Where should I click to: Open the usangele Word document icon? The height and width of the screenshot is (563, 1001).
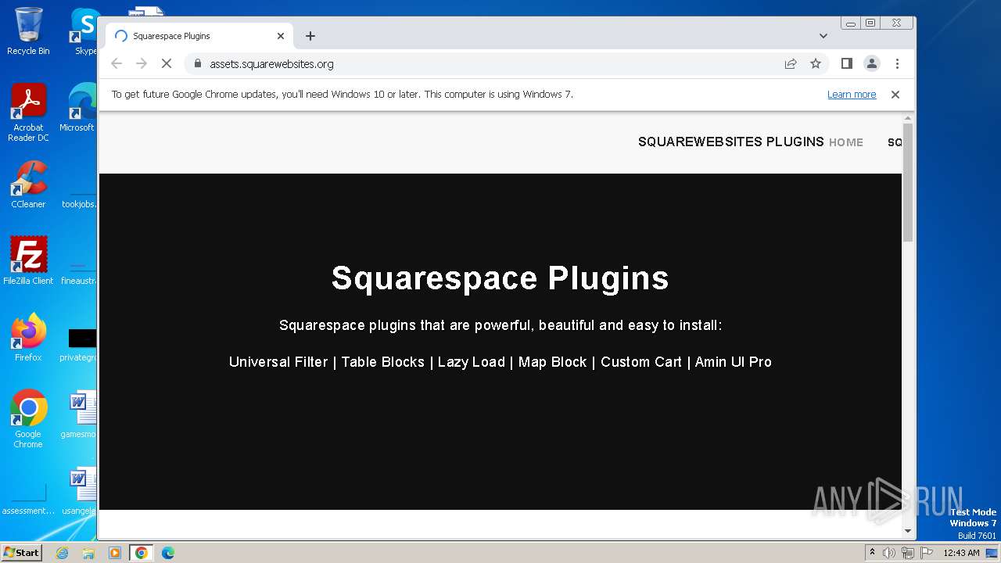[x=78, y=491]
